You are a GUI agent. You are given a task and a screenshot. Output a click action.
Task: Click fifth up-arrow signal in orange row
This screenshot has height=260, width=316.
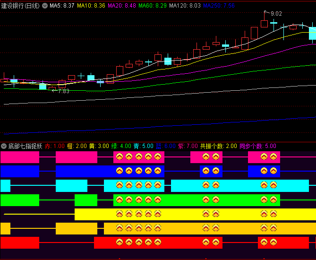(158, 228)
